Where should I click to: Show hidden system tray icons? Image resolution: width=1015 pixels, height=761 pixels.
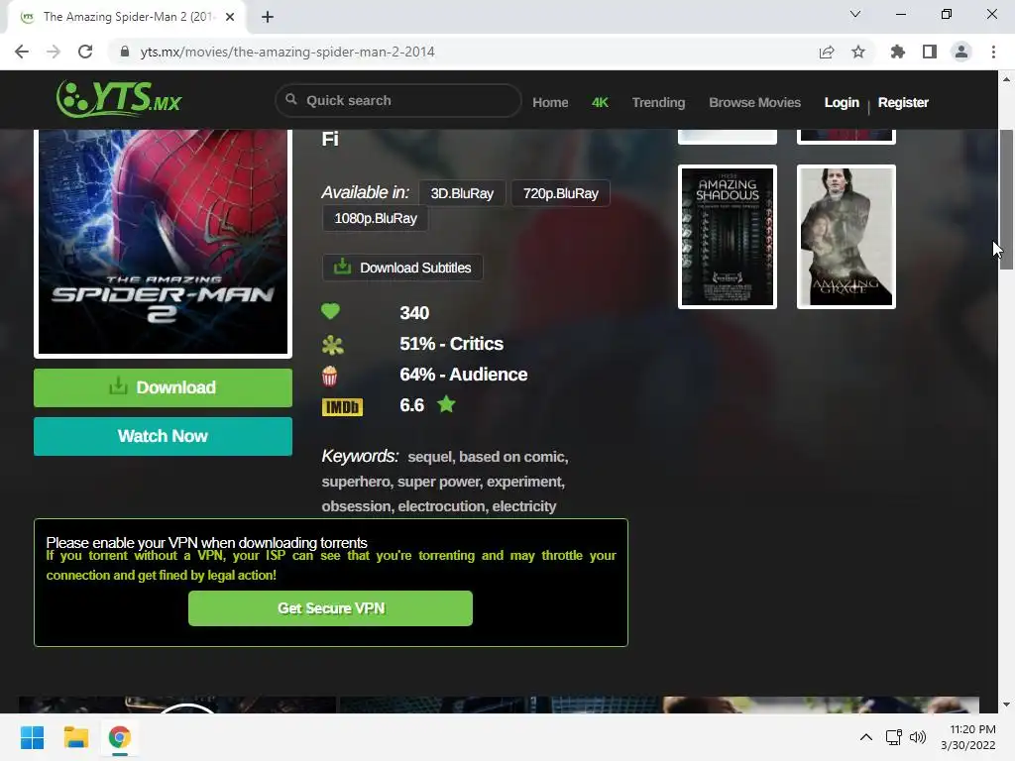tap(865, 737)
